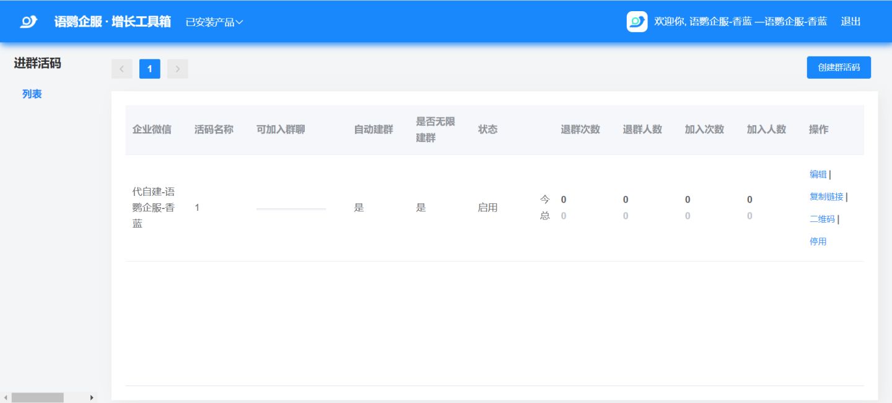Expand the 已安装产品 dropdown
Screen dimensions: 892x403
(214, 22)
